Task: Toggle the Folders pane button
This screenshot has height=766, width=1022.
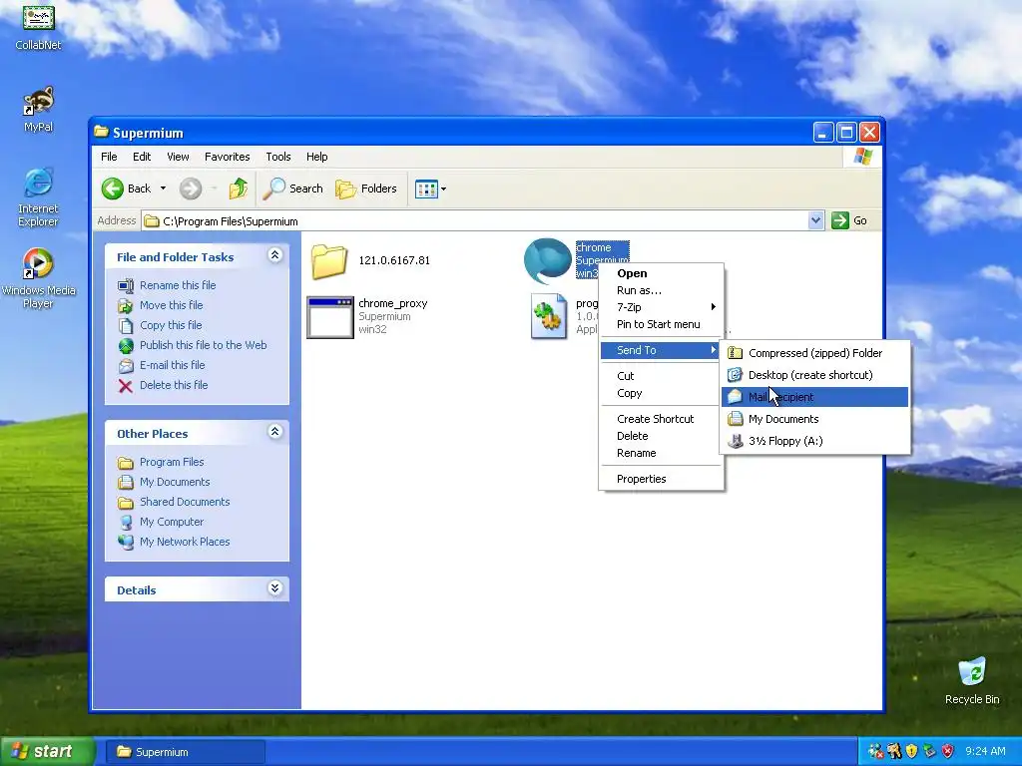Action: [366, 189]
